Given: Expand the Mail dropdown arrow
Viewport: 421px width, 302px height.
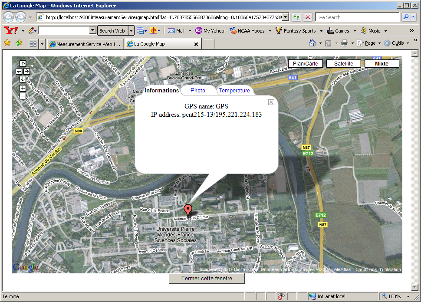Looking at the screenshot, I should pyautogui.click(x=190, y=31).
